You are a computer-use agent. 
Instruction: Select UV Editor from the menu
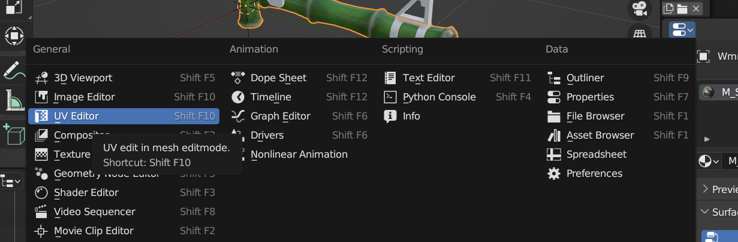(76, 116)
